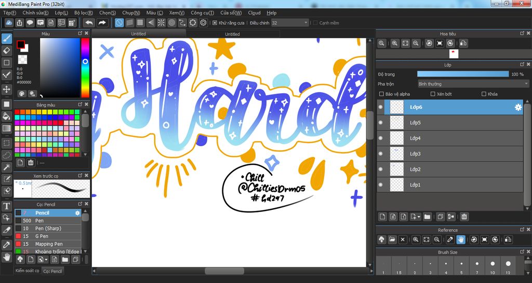Click the hue spectrum slider
The image size is (532, 283).
click(x=85, y=68)
